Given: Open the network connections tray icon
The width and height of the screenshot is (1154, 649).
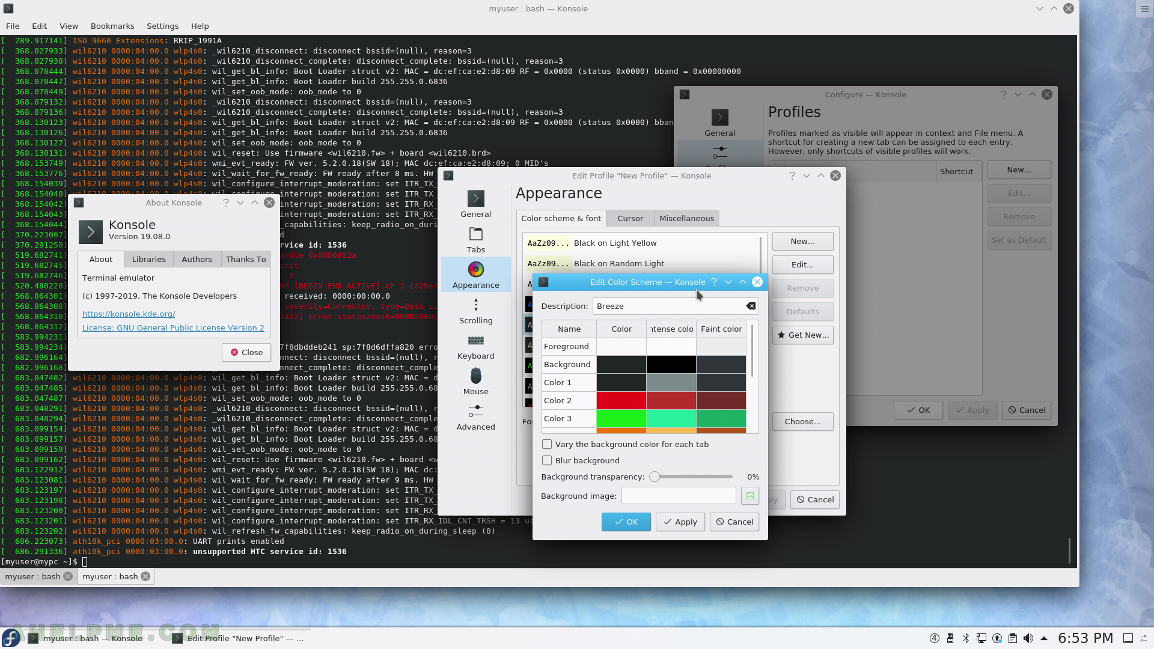Looking at the screenshot, I should coord(982,638).
